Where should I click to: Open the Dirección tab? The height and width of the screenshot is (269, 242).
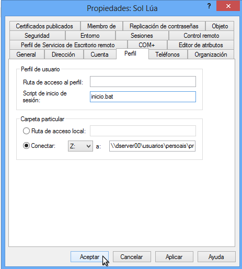[64, 55]
